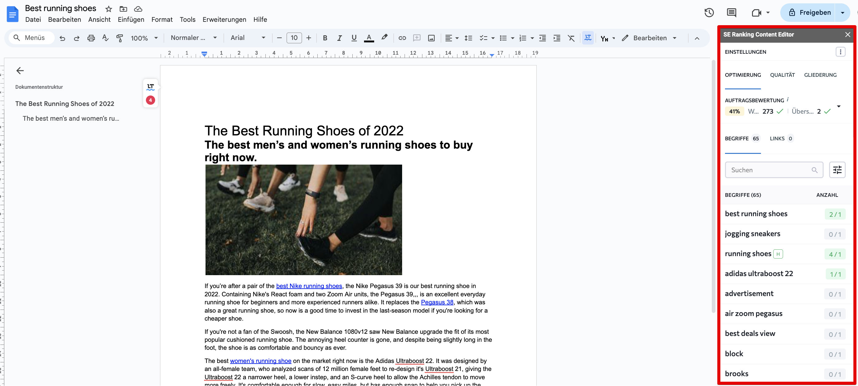This screenshot has width=858, height=386.
Task: Open the insert comment icon
Action: point(731,12)
